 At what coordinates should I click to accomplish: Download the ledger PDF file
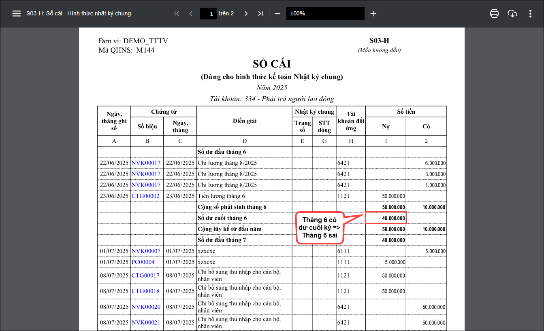point(512,13)
